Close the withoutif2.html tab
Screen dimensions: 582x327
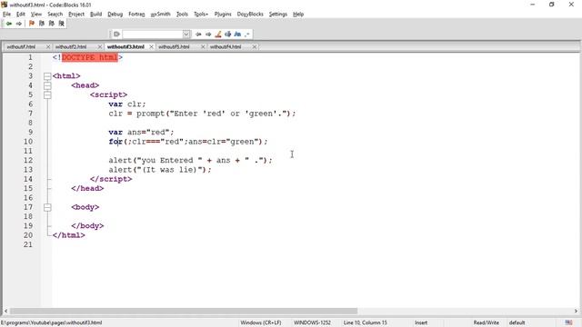pos(100,46)
